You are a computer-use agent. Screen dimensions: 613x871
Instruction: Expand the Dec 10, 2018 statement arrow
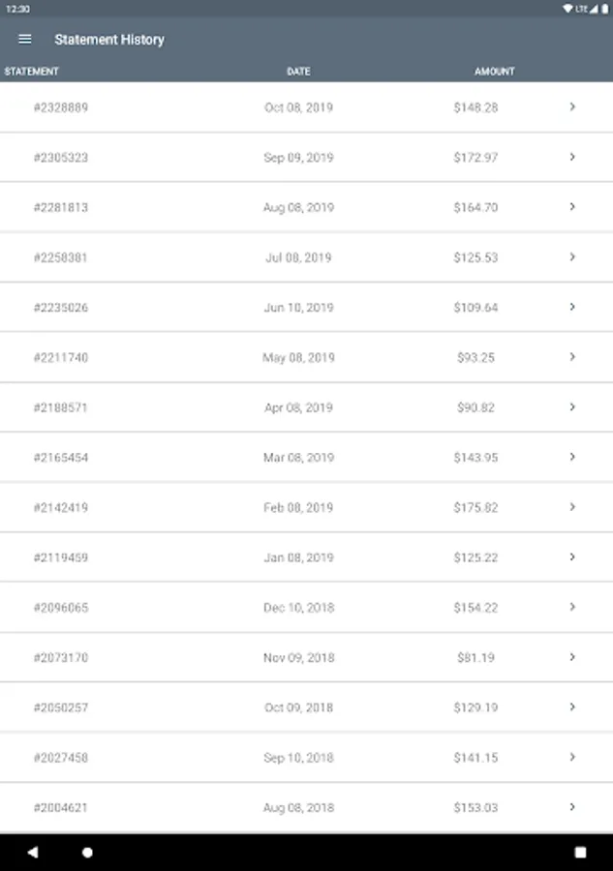(572, 607)
